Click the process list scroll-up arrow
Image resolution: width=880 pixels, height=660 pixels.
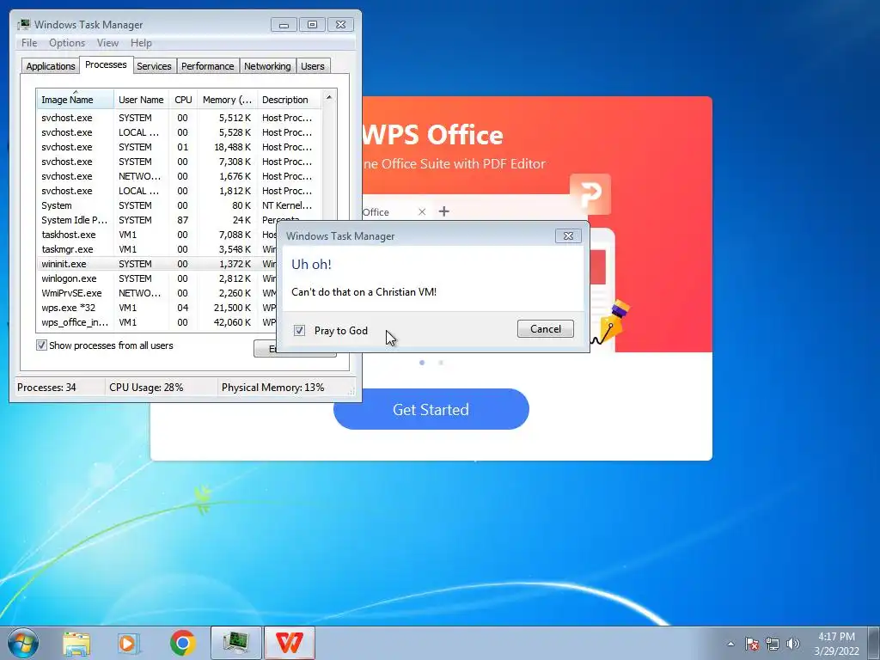329,97
